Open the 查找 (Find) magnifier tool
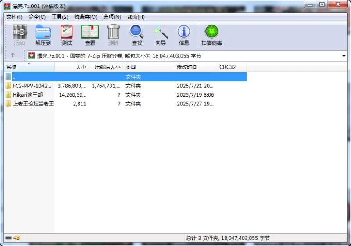 click(x=137, y=32)
